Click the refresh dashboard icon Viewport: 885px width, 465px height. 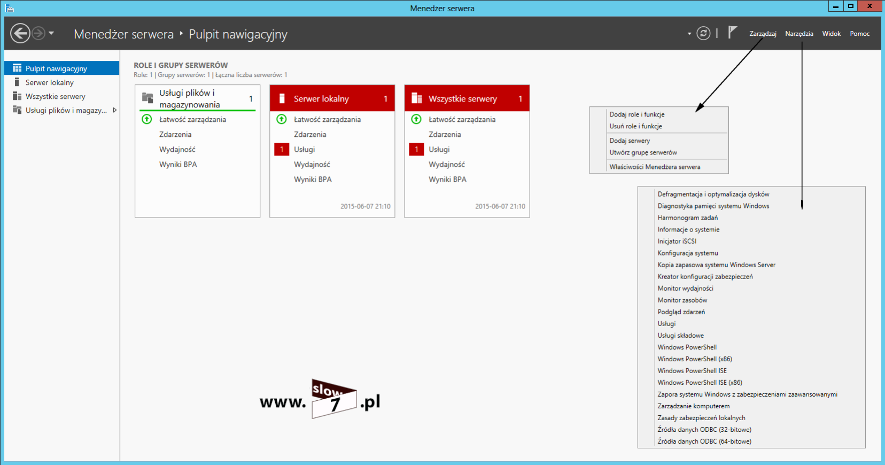pos(704,34)
